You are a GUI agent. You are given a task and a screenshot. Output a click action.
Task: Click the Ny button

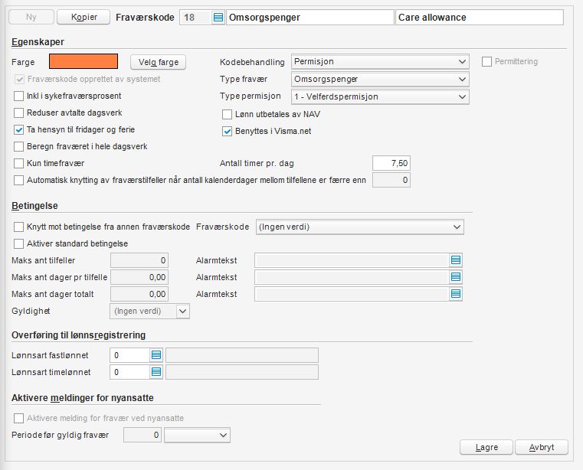point(31,17)
